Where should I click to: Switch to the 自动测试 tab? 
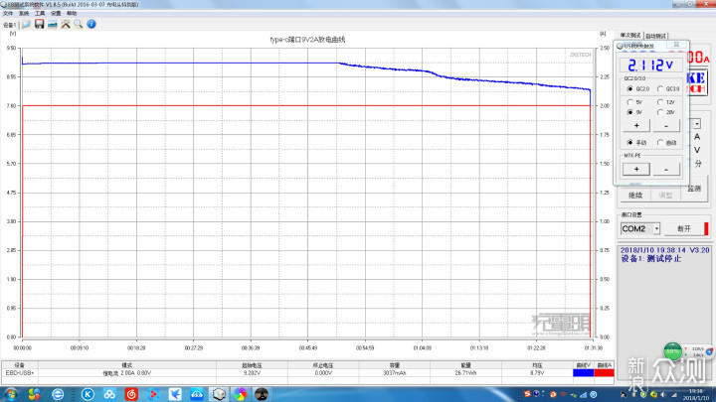[x=656, y=36]
